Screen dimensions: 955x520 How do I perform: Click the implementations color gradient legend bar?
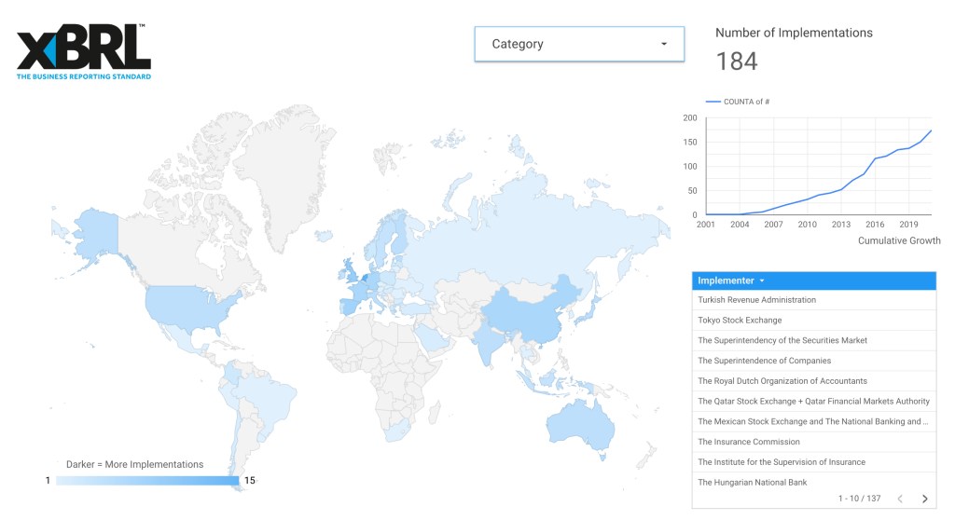[147, 481]
